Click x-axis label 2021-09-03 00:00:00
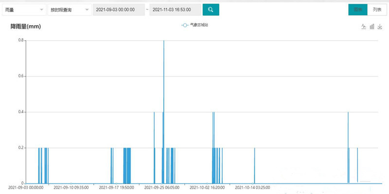This screenshot has width=389, height=194. (x=25, y=187)
